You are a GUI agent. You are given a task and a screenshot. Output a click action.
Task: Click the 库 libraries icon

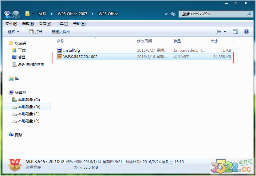pos(11,79)
